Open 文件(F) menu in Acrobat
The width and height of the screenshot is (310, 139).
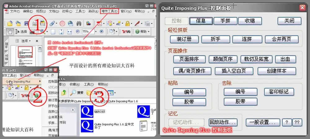[15, 11]
